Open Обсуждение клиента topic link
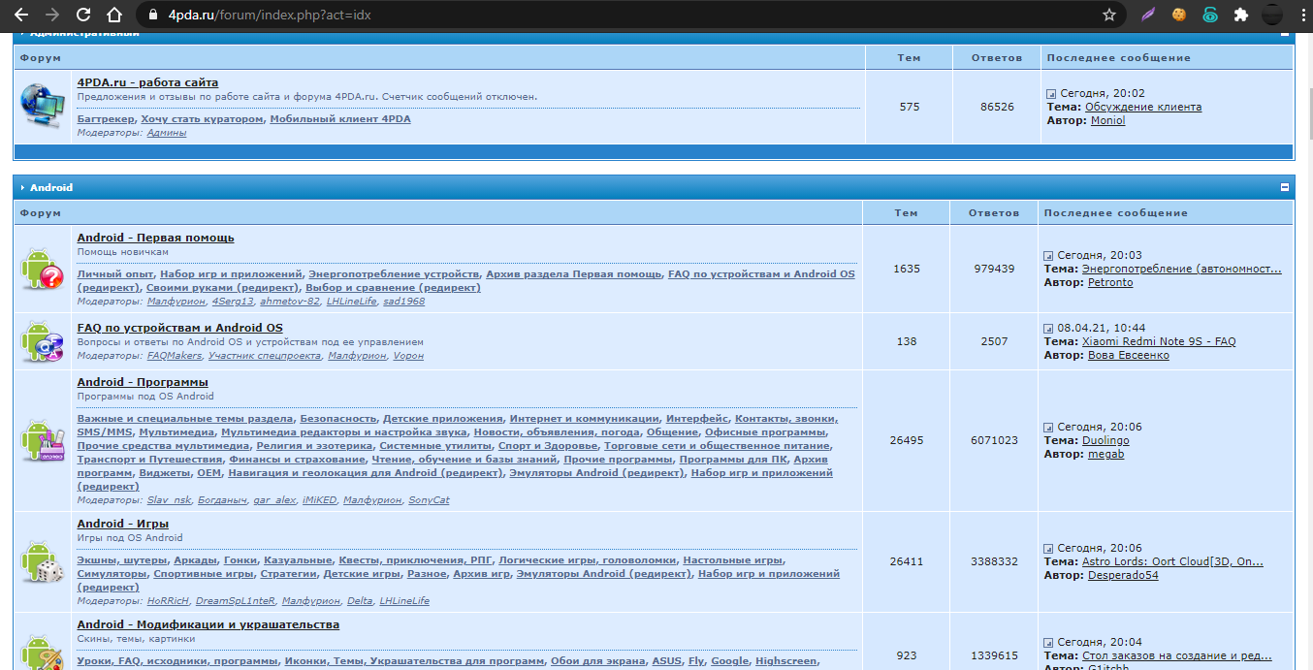This screenshot has height=670, width=1313. tap(1143, 107)
